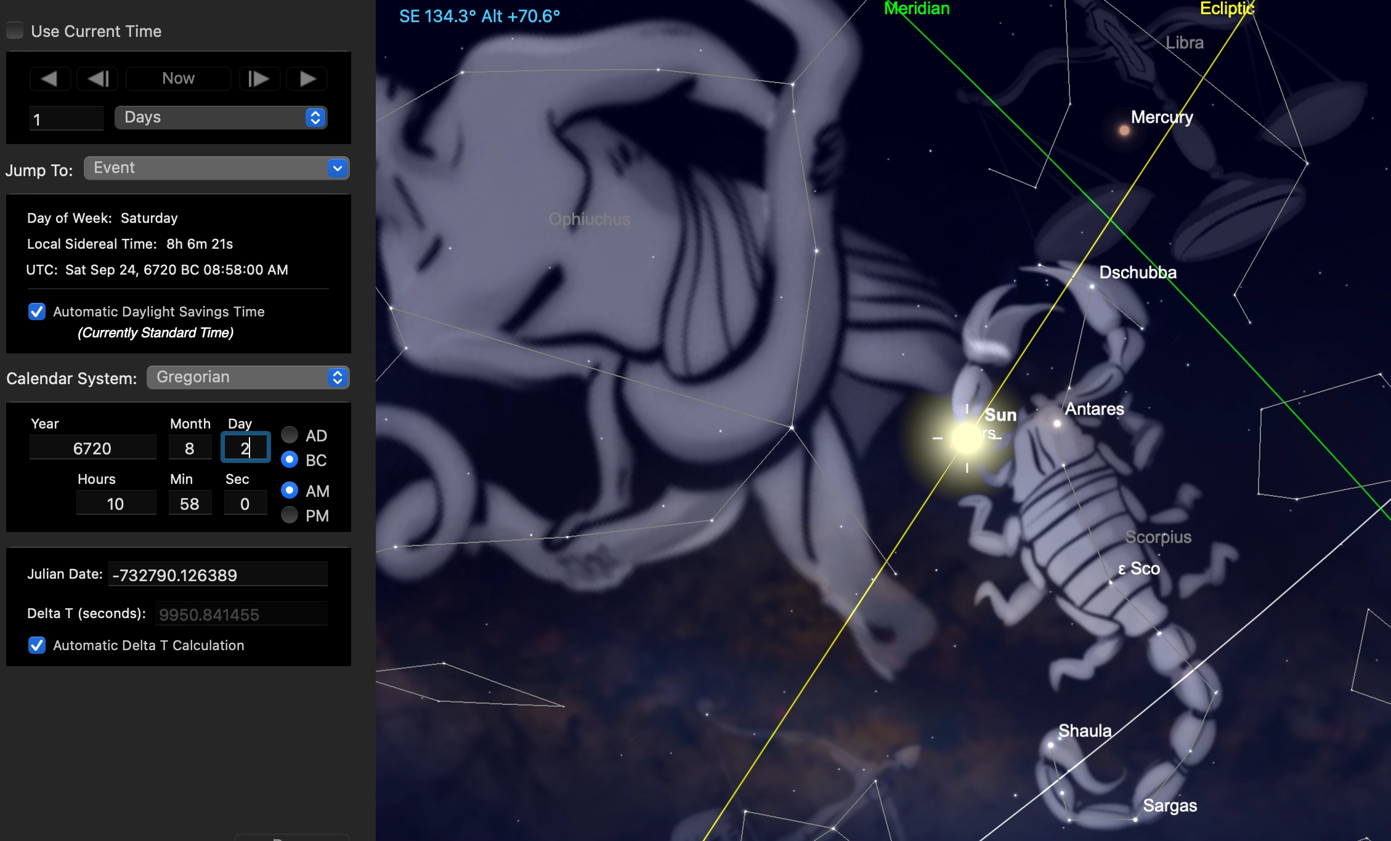Viewport: 1391px width, 841px height.
Task: Click the yellow Ecliptic label
Action: coord(1227,9)
